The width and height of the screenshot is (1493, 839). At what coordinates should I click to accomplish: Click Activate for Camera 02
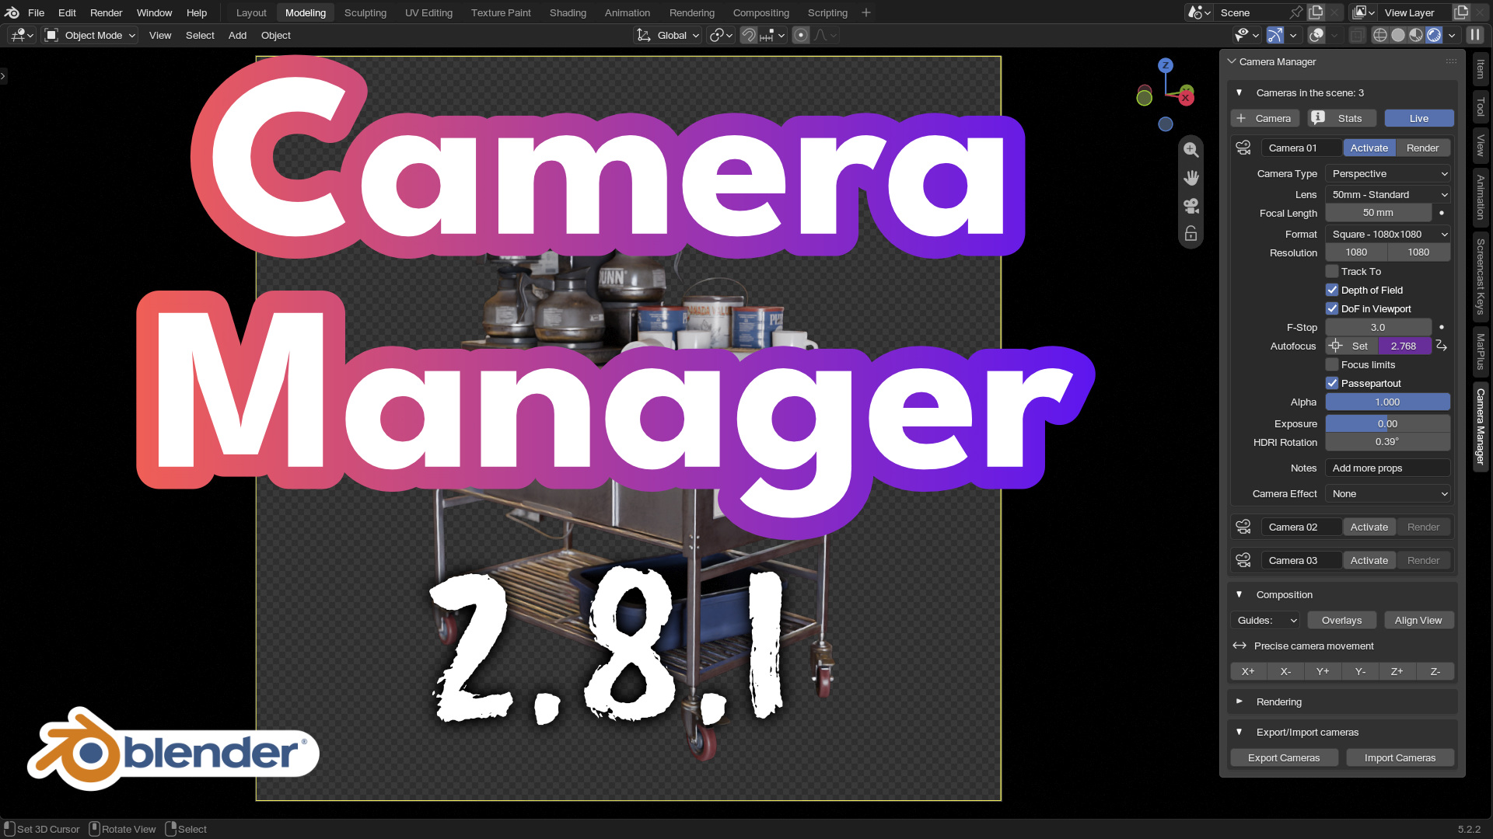[1369, 527]
